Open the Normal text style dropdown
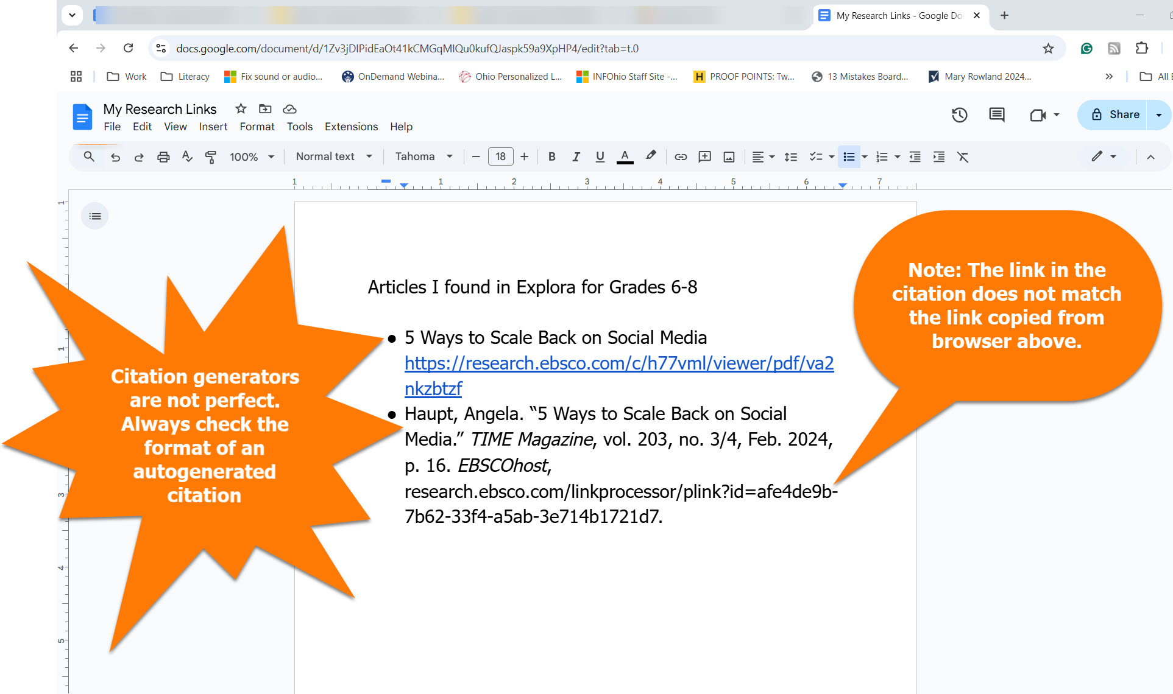The height and width of the screenshot is (694, 1173). 334,156
